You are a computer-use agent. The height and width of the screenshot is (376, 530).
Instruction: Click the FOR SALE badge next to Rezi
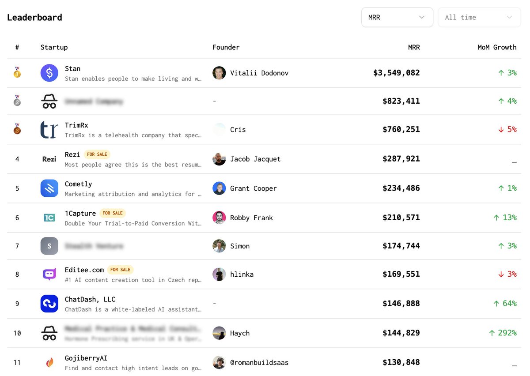click(x=97, y=154)
